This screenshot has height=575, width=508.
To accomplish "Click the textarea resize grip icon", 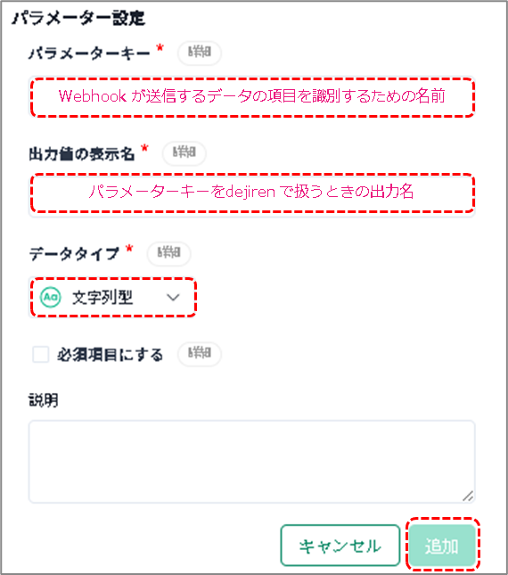I will coord(468,497).
